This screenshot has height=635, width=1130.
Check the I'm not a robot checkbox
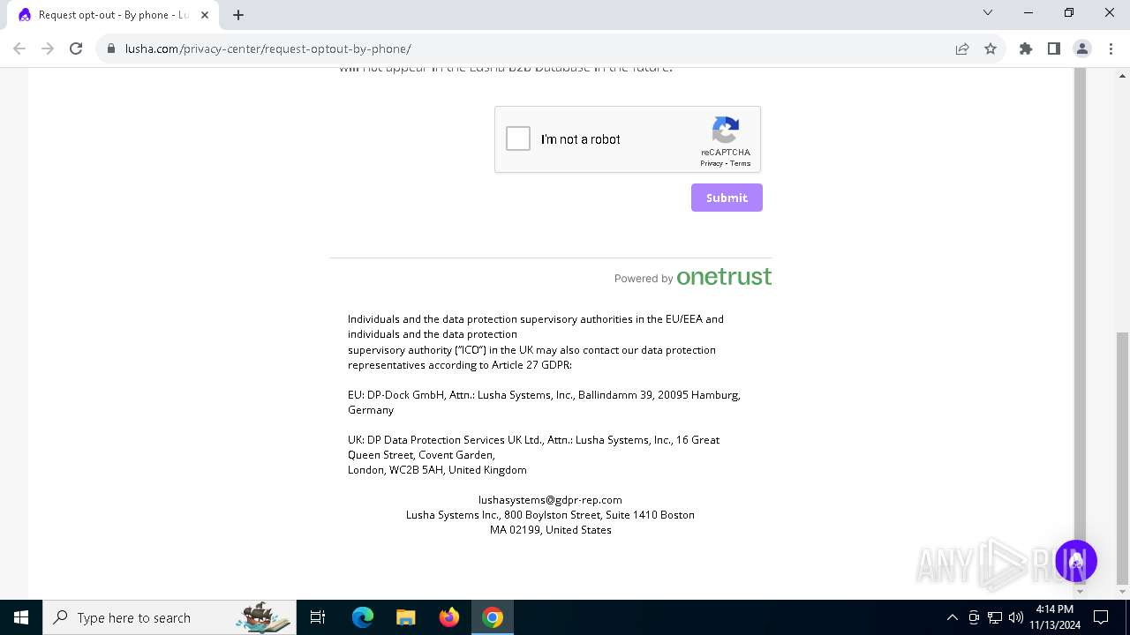click(518, 138)
